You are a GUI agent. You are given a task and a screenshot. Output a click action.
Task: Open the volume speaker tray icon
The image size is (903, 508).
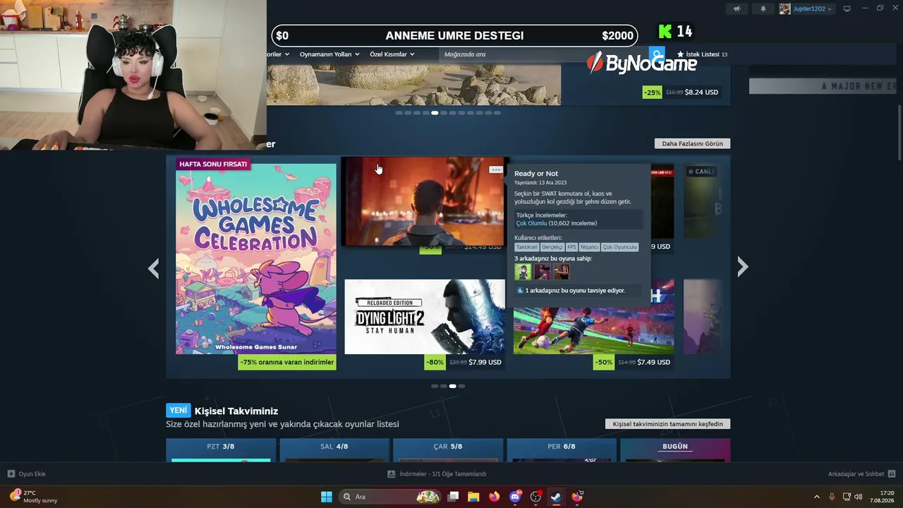pyautogui.click(x=859, y=497)
